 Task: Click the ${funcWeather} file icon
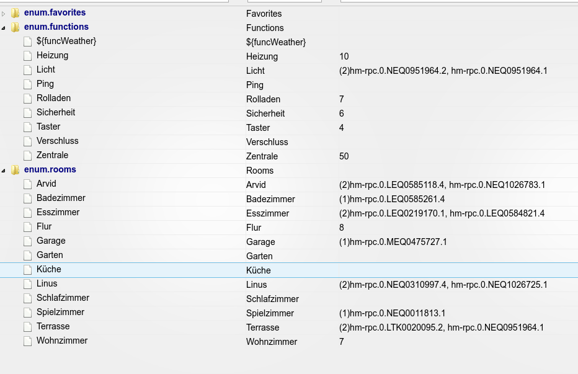pos(28,42)
